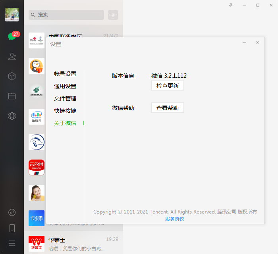This screenshot has width=278, height=254.
Task: Open the Mini Programs panel icon
Action: pos(12,212)
